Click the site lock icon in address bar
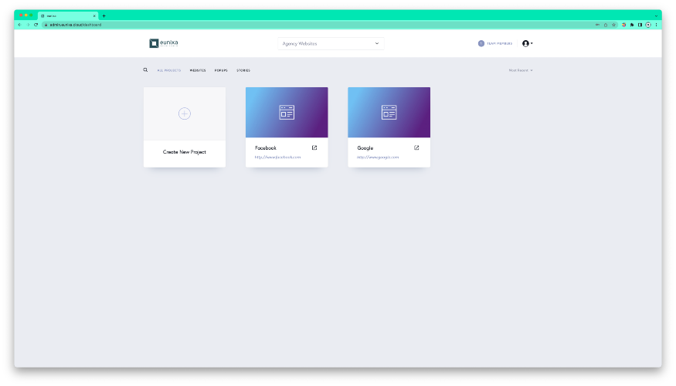676x386 pixels. [46, 25]
